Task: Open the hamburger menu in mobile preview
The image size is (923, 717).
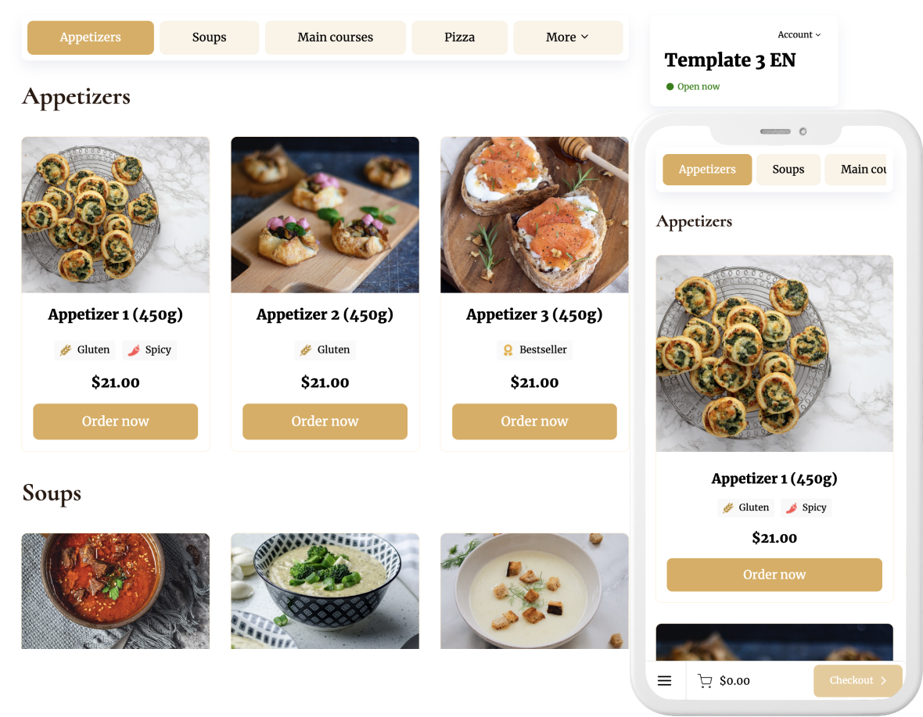Action: point(665,680)
